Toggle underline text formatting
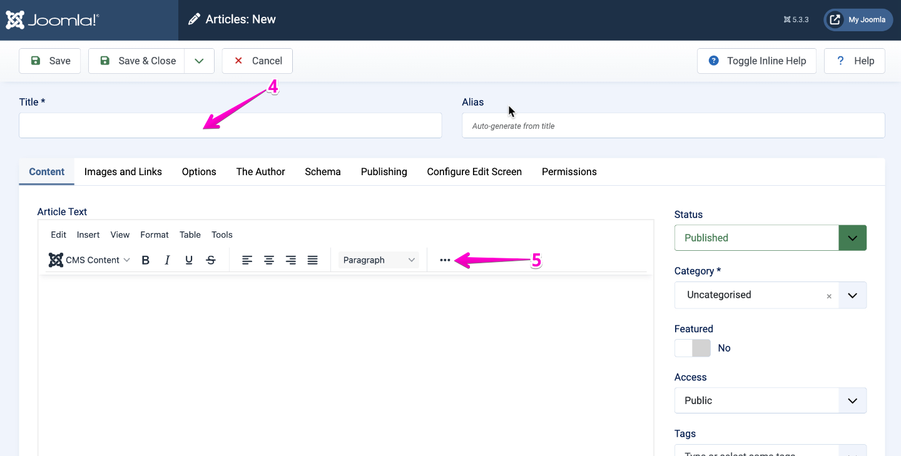 pyautogui.click(x=189, y=260)
